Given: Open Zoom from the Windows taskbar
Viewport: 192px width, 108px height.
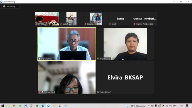Looking at the screenshot, I should (x=49, y=106).
